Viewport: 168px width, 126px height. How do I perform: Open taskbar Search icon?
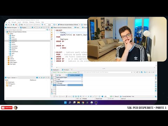tap(70, 103)
